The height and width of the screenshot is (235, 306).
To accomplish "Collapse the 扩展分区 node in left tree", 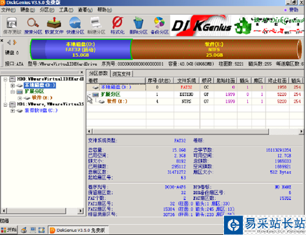I will (13, 92).
